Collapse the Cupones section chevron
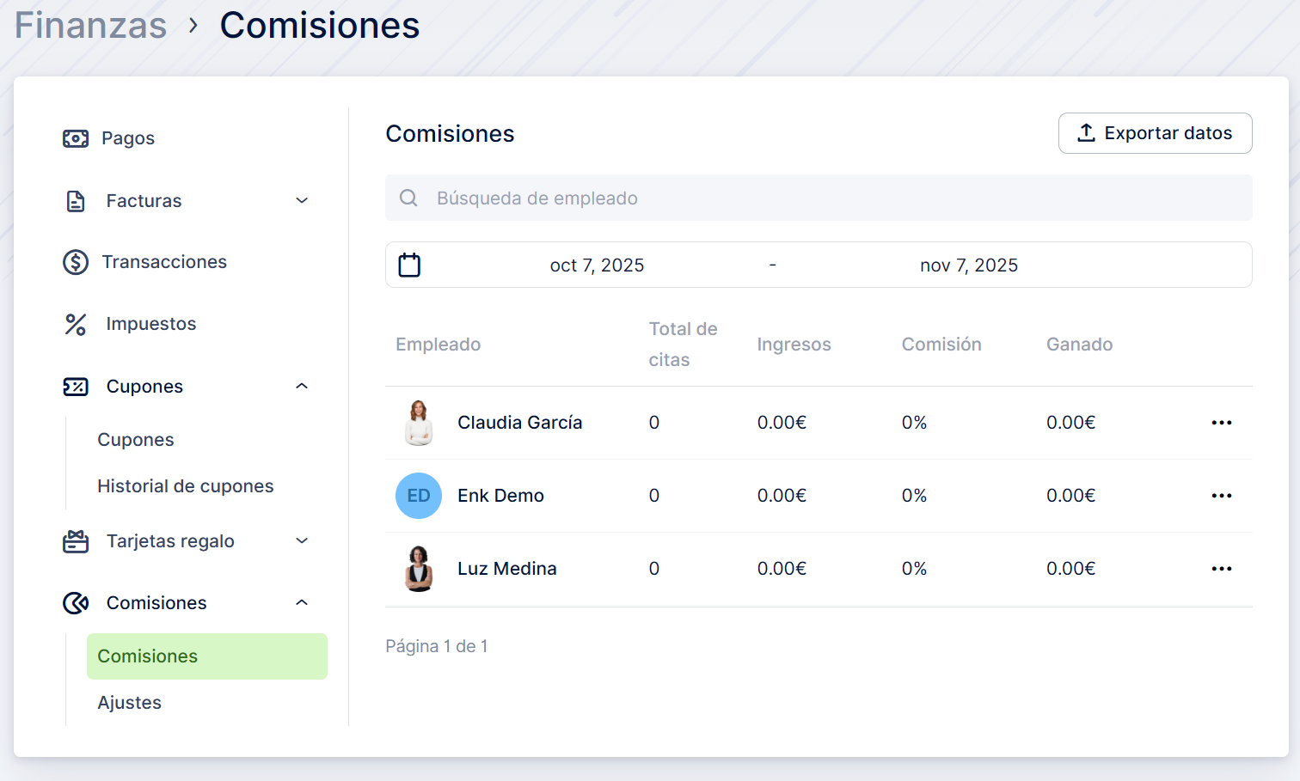Image resolution: width=1300 pixels, height=781 pixels. [x=302, y=387]
